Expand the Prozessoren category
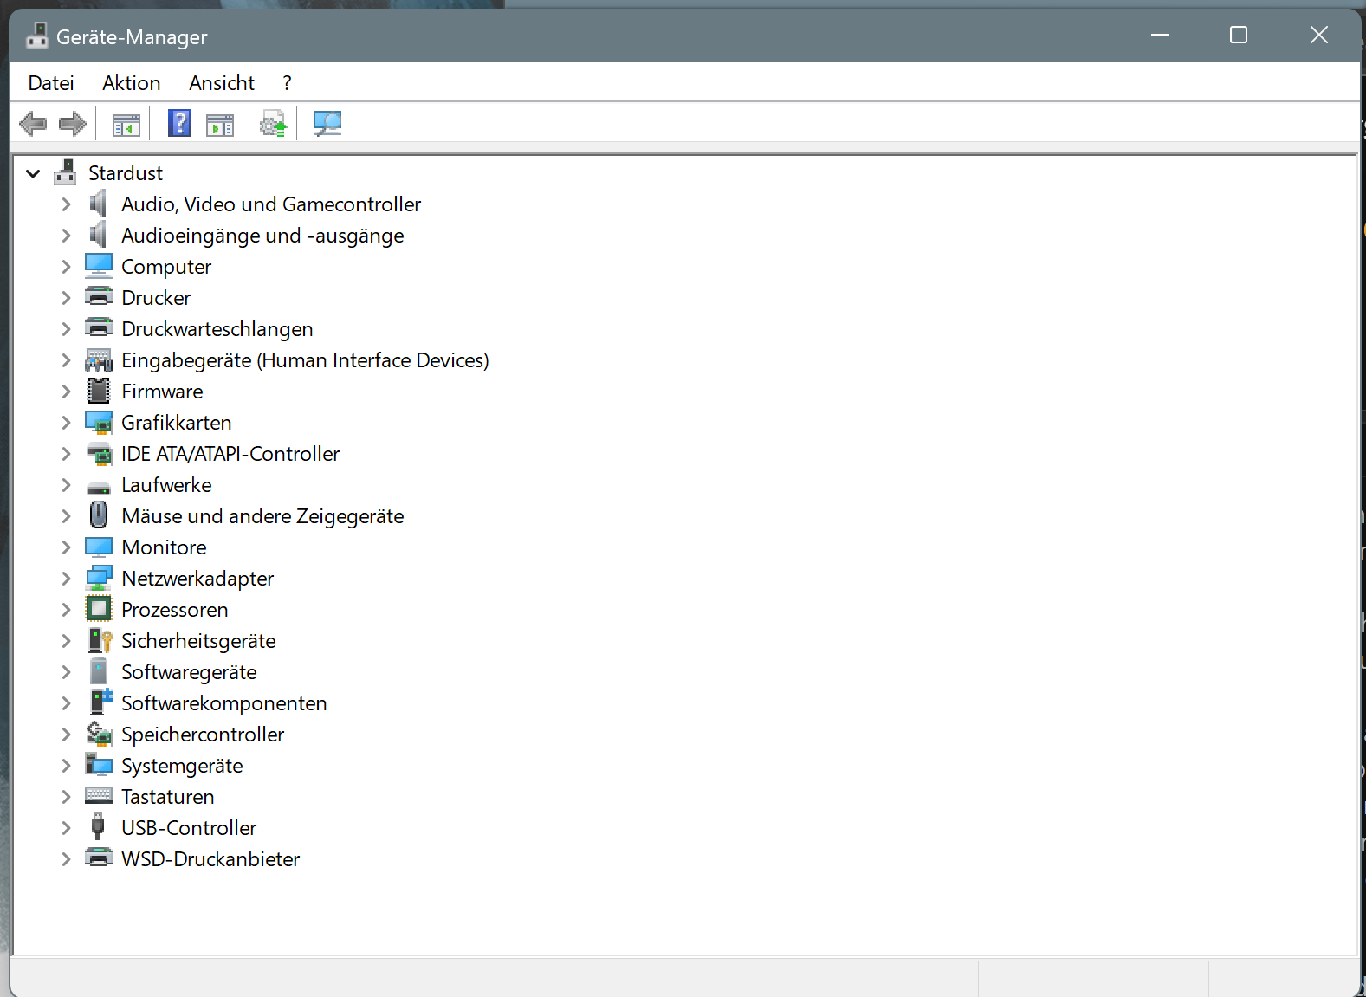 pyautogui.click(x=66, y=610)
